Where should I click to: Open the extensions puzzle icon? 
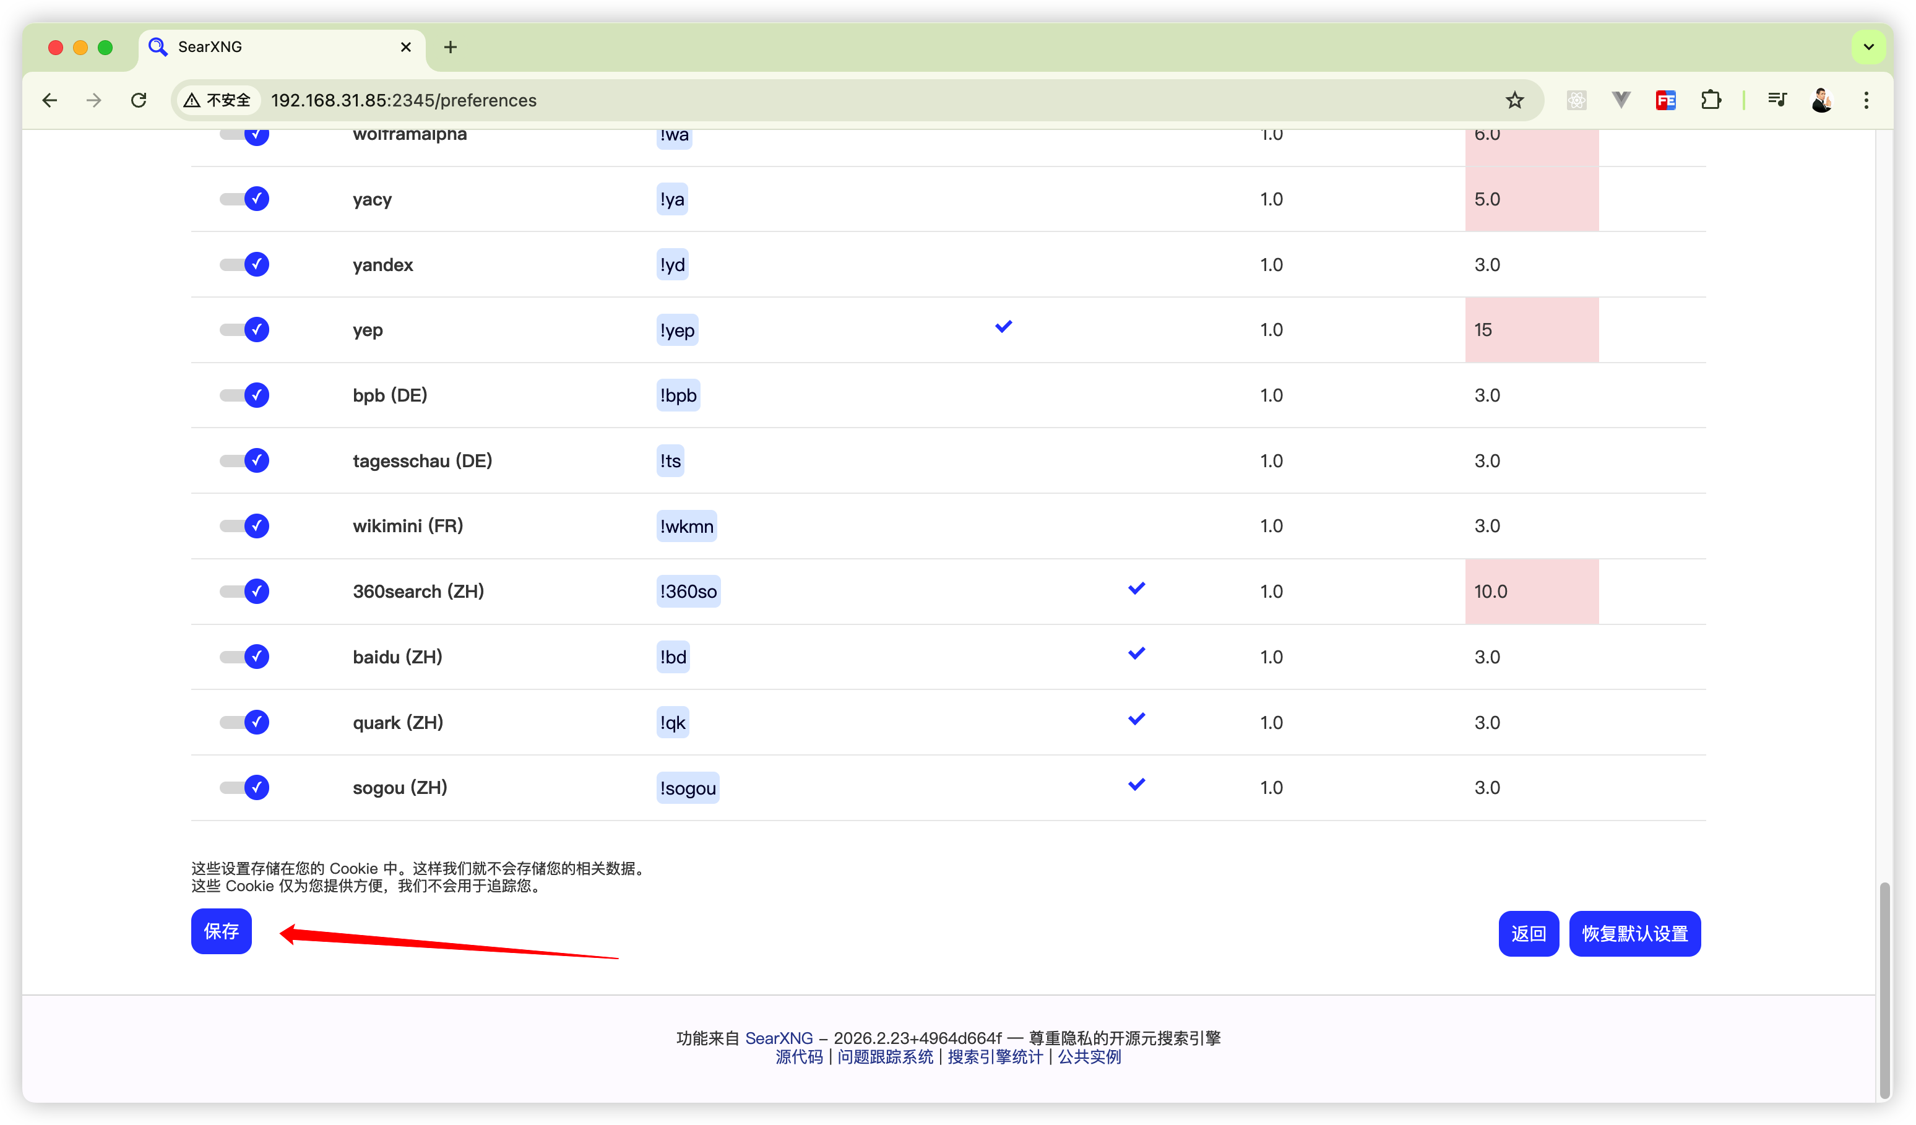[x=1711, y=100]
